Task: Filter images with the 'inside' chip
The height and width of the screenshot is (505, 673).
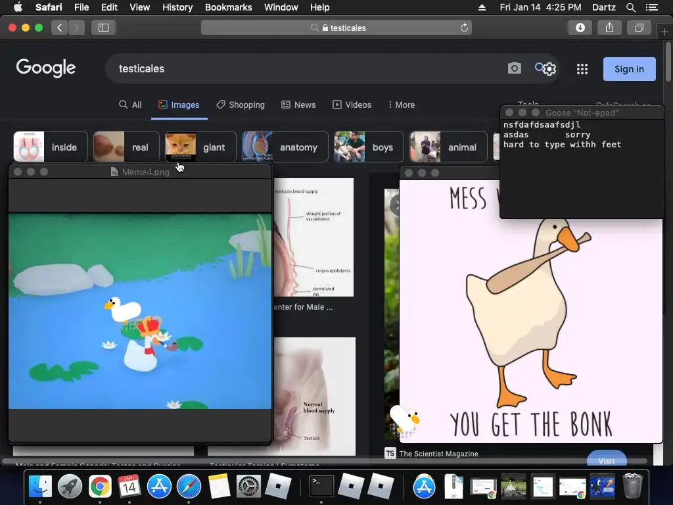Action: tap(50, 147)
